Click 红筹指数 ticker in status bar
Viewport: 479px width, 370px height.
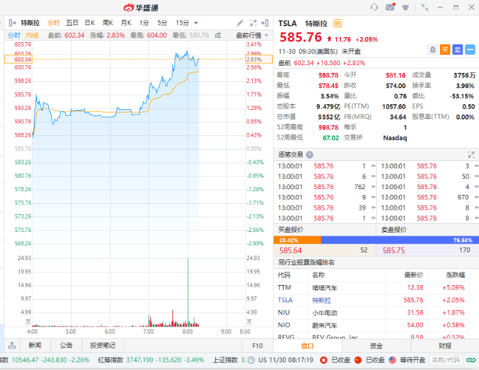pyautogui.click(x=151, y=360)
